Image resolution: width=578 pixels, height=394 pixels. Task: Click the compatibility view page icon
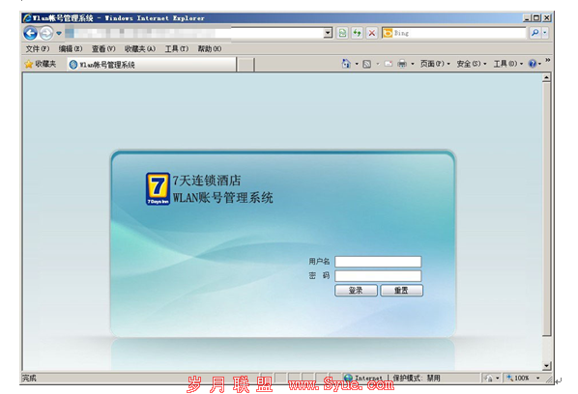click(342, 33)
